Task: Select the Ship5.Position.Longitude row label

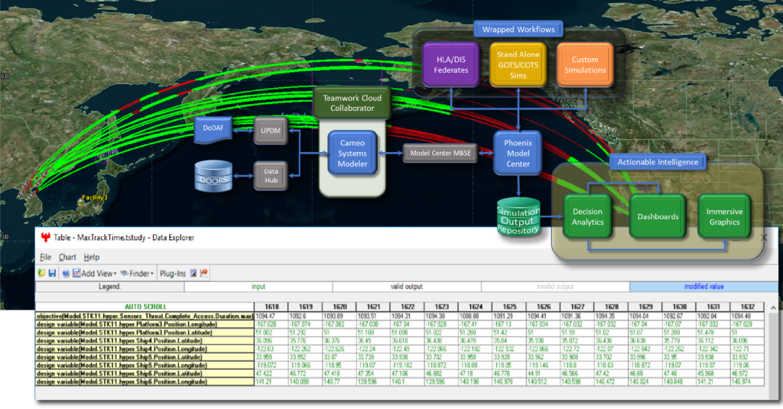Action: 145,365
